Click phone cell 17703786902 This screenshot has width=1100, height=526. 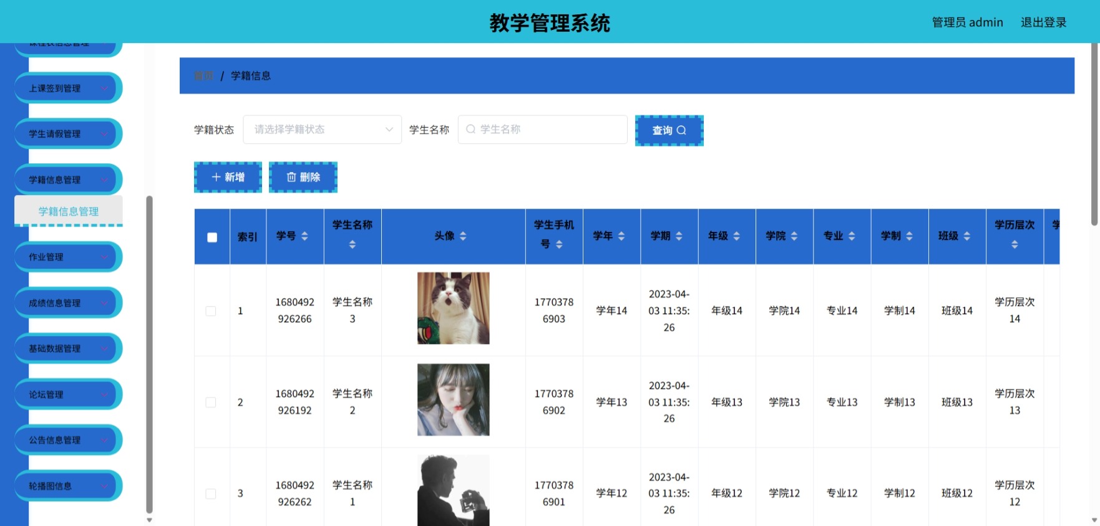(553, 402)
